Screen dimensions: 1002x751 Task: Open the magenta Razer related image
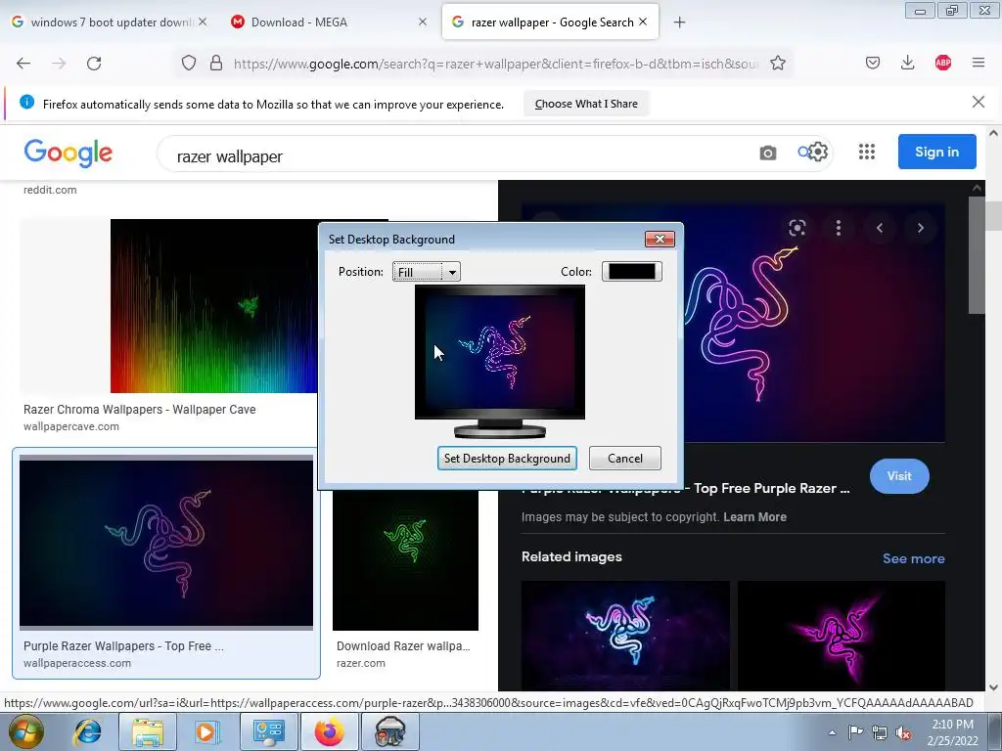[x=841, y=634]
